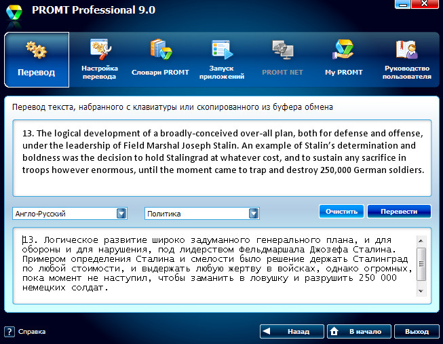
Task: Click the books dictionaries icon
Action: (161, 49)
